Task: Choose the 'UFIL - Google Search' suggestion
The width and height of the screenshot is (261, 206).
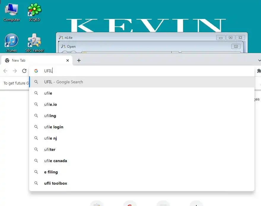Action: tap(142, 82)
